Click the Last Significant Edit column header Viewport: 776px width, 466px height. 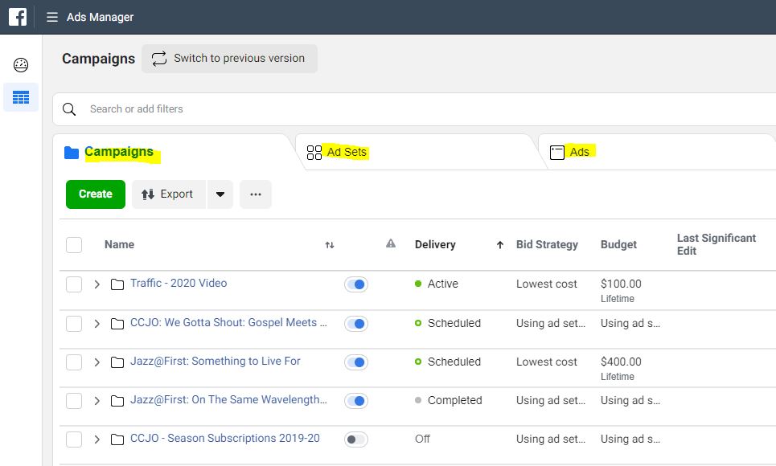716,245
